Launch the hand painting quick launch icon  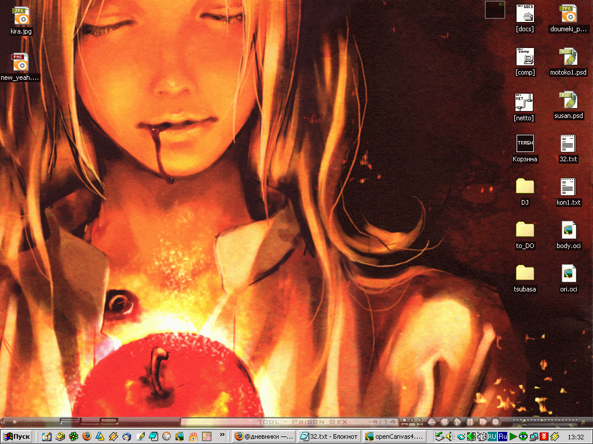[x=207, y=437]
